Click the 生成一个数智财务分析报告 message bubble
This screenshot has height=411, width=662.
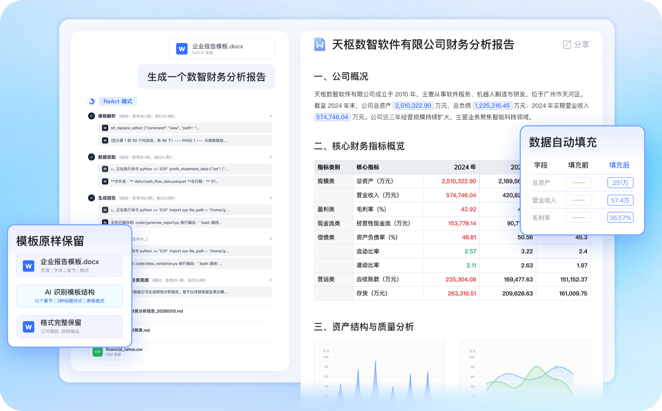[x=206, y=77]
